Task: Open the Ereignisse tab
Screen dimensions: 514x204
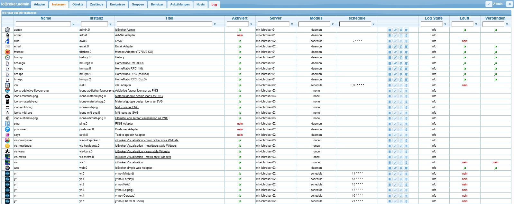Action: click(x=117, y=4)
